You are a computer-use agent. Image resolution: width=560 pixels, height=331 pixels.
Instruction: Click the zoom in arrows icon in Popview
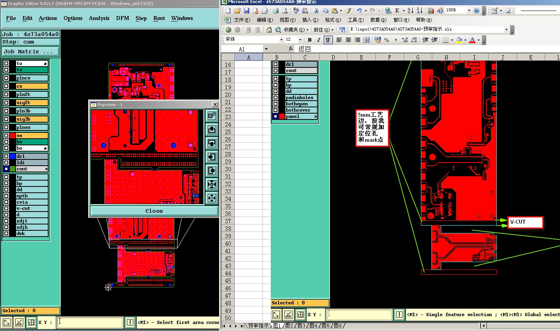click(x=212, y=184)
